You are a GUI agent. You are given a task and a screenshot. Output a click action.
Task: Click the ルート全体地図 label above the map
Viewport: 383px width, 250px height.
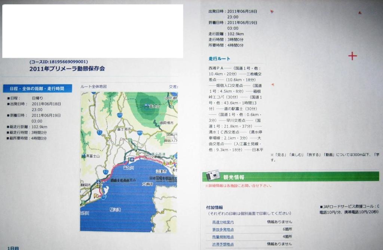[94, 86]
